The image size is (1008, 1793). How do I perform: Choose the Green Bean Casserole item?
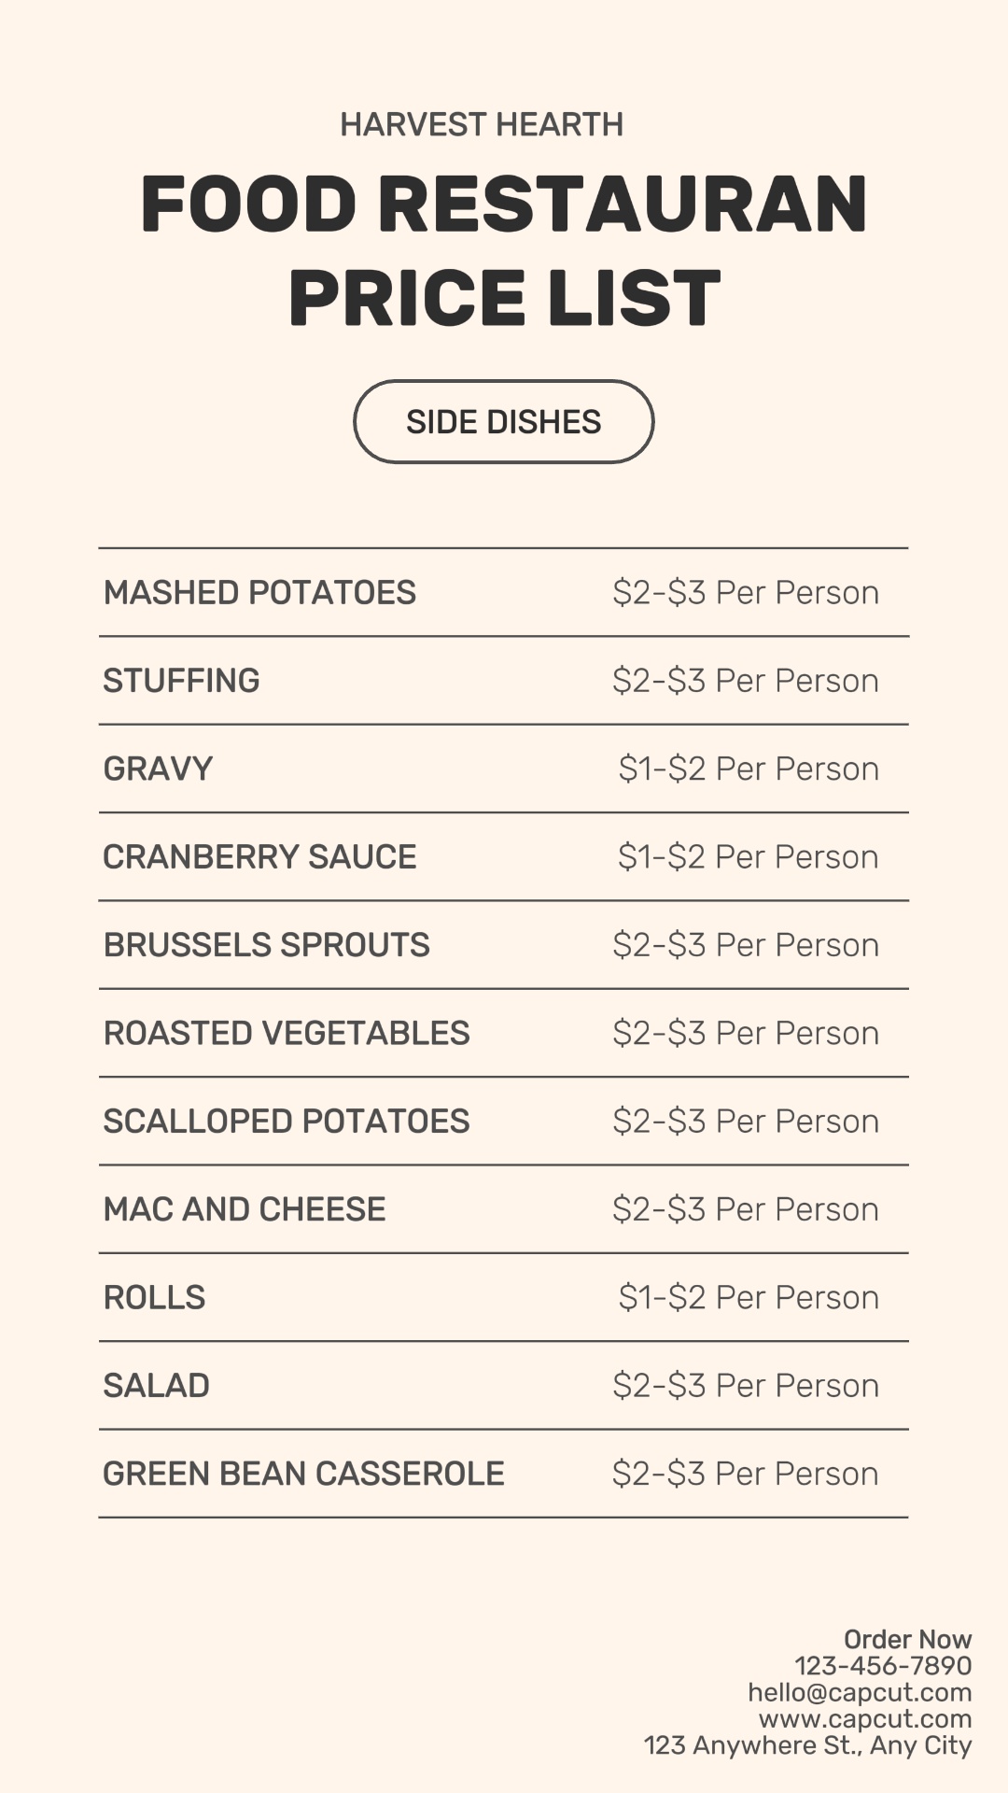(x=303, y=1474)
